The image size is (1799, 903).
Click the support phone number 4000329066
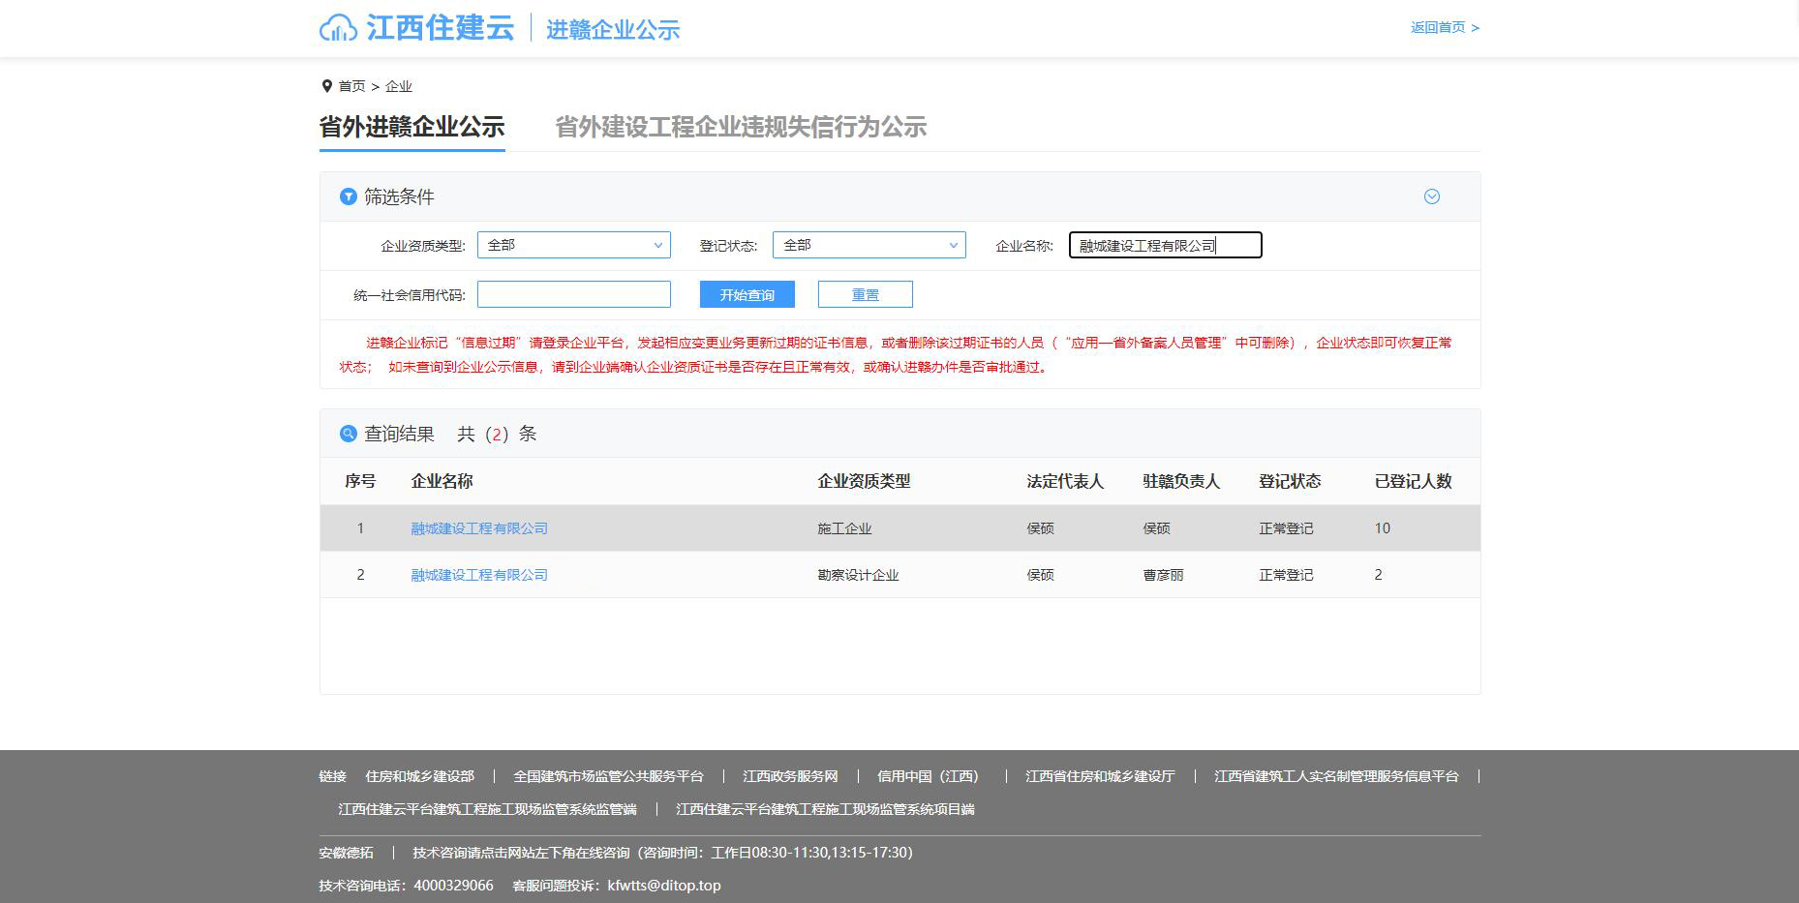(453, 886)
